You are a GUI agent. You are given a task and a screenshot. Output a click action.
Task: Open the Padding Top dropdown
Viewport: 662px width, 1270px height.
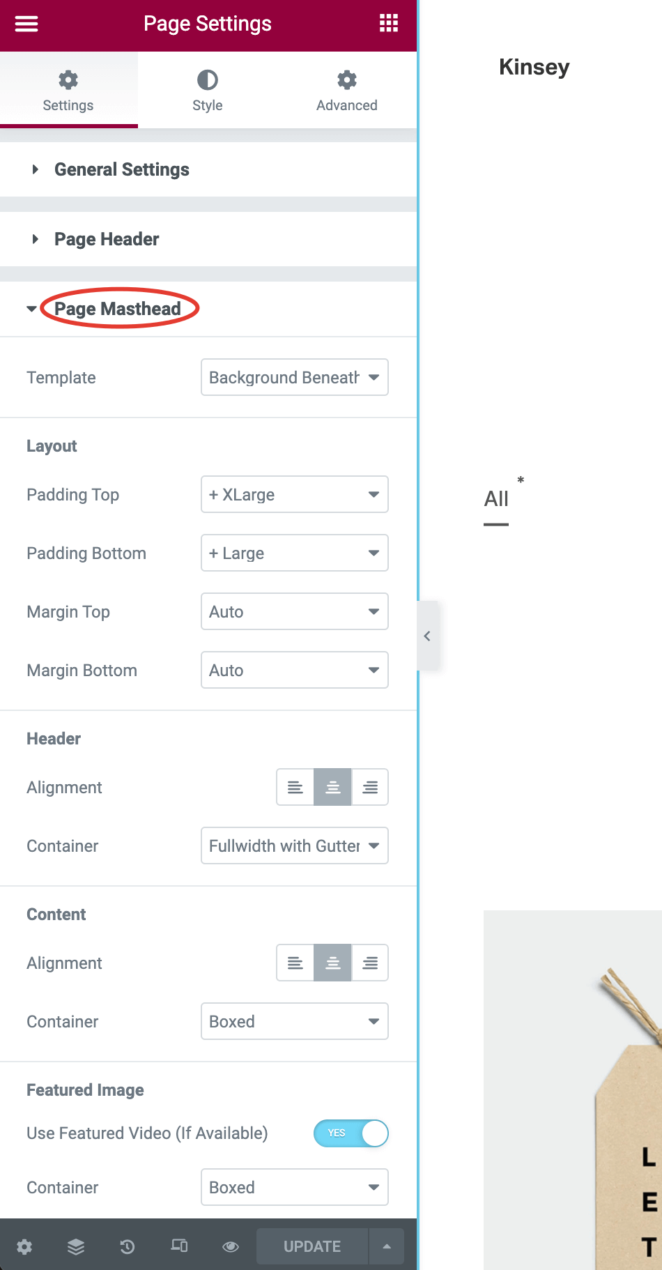(x=294, y=495)
